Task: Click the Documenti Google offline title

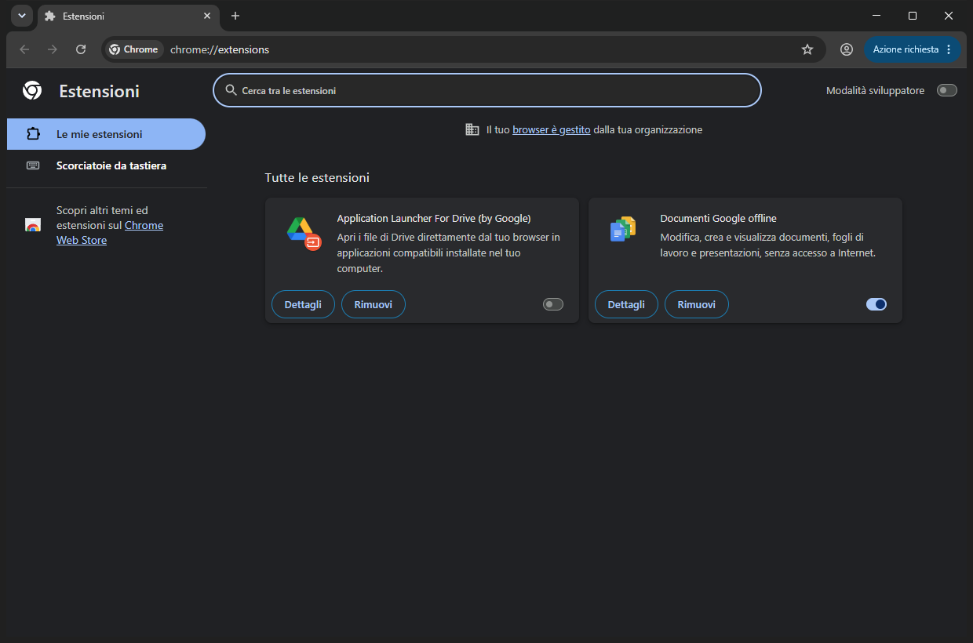Action: [719, 218]
